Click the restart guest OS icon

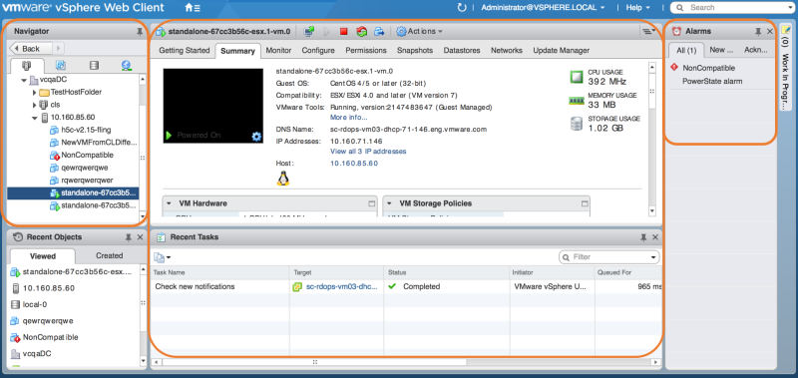(361, 32)
